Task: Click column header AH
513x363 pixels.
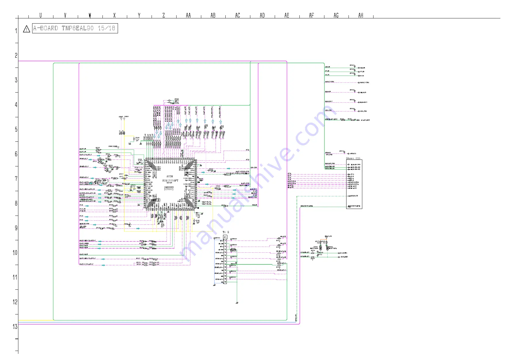Action: (361, 15)
